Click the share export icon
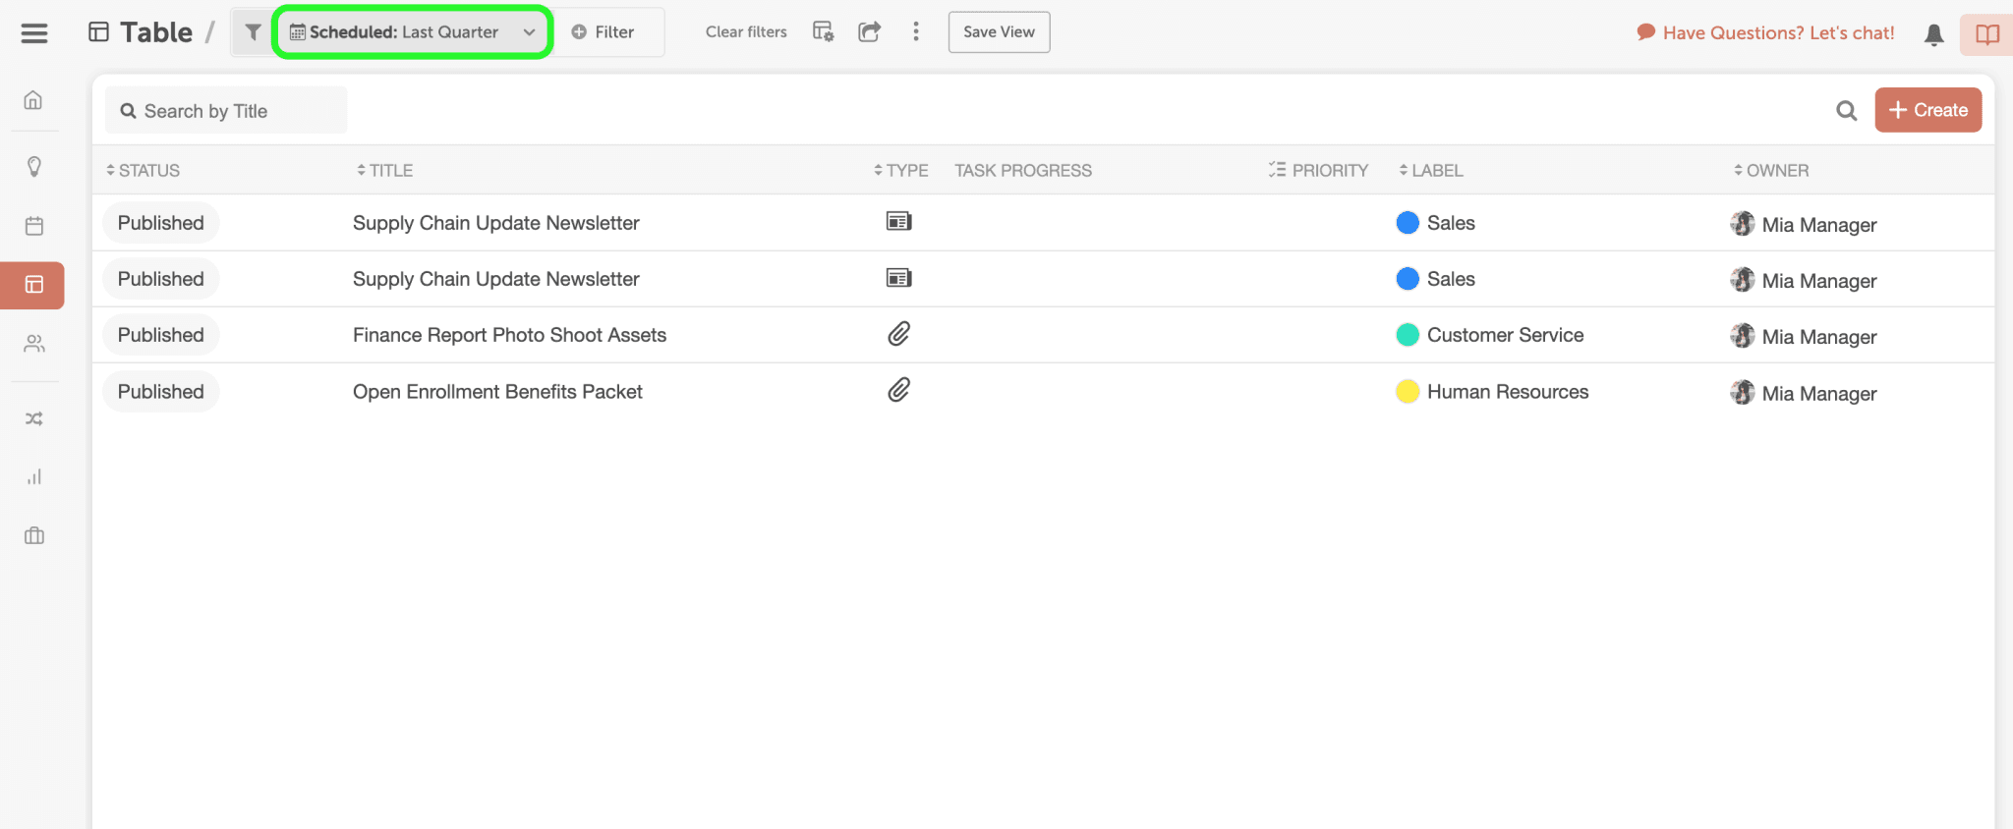 point(869,32)
